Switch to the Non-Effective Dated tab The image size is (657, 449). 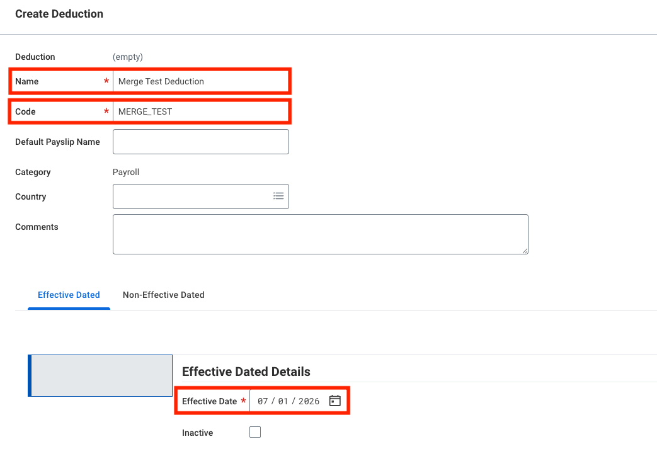coord(163,295)
